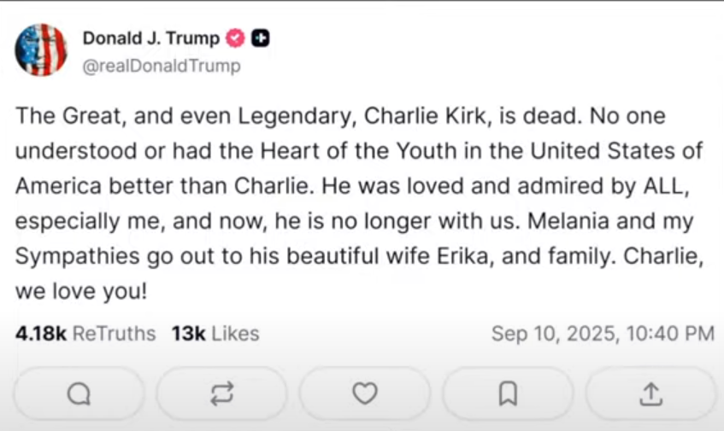
Task: Click the reply speech bubble icon
Action: (x=79, y=393)
